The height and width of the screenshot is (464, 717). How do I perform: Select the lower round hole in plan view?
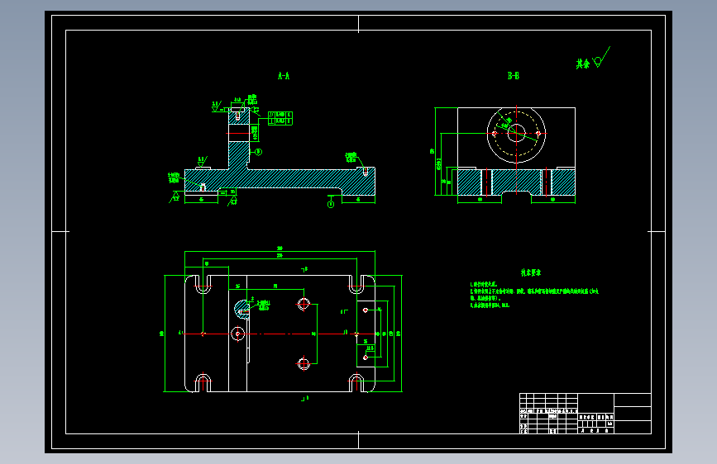(304, 364)
